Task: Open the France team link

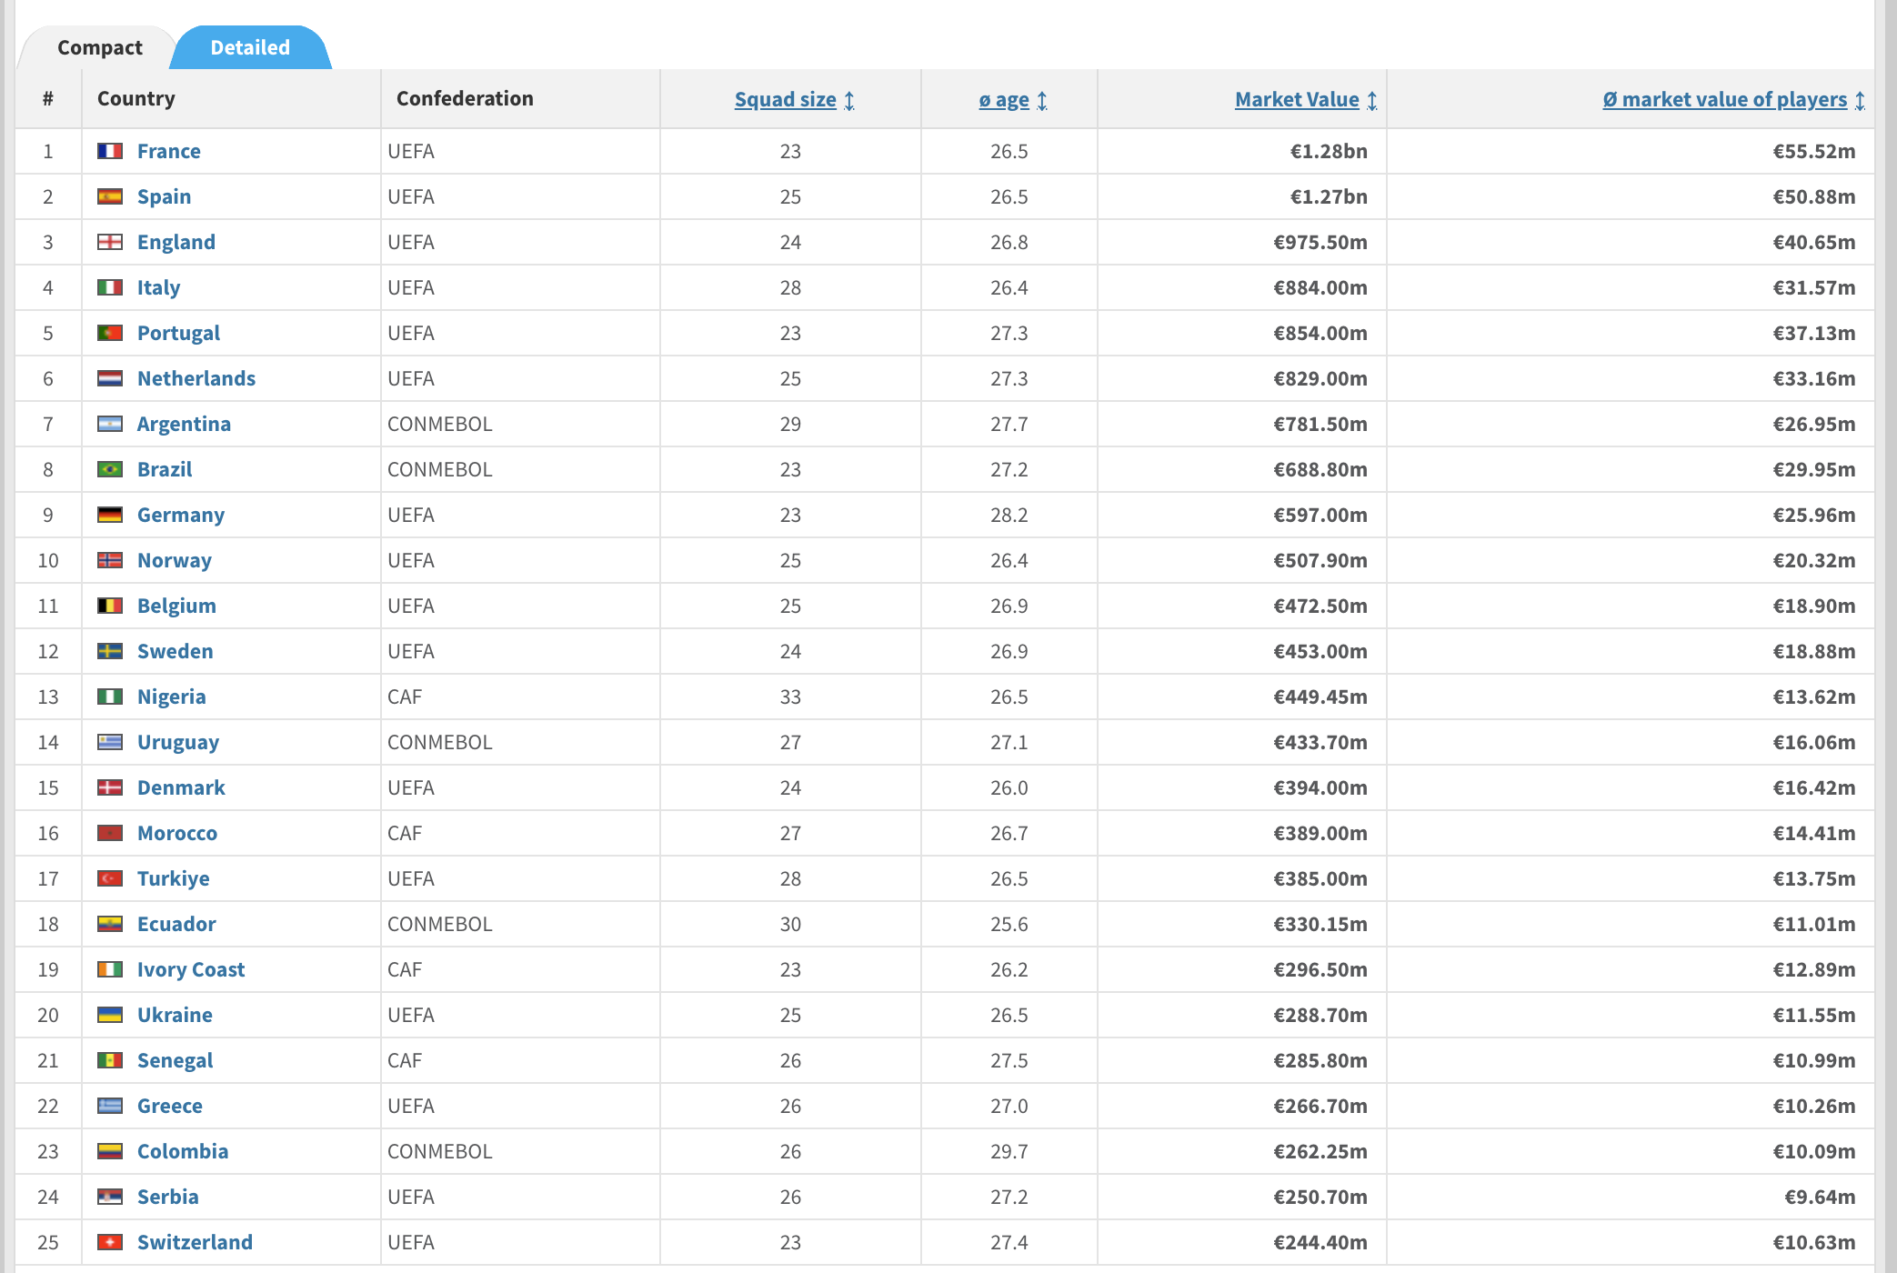Action: (169, 151)
